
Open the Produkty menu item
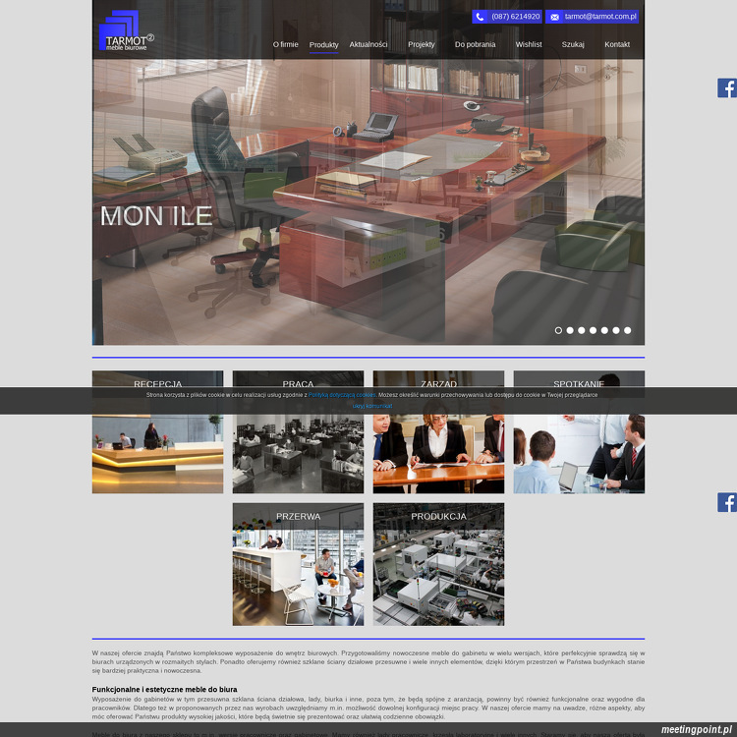pyautogui.click(x=323, y=45)
